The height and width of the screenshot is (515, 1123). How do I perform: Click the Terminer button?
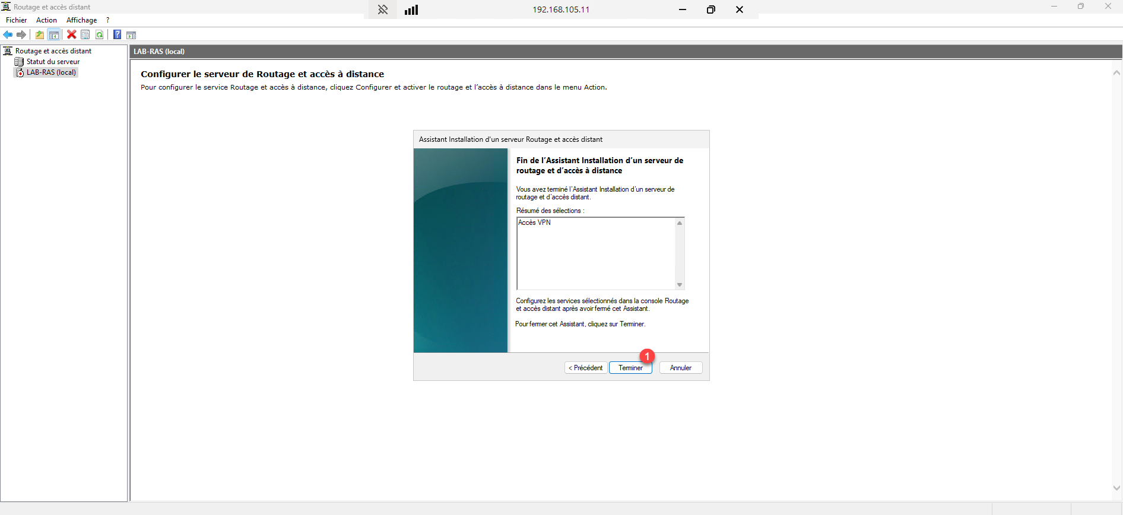point(630,368)
